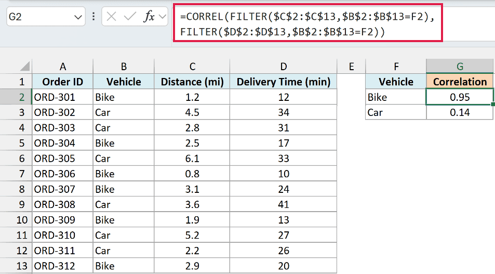Click the Delivery Time (min) header cell
Screen dimensions: 495x274
pos(283,82)
